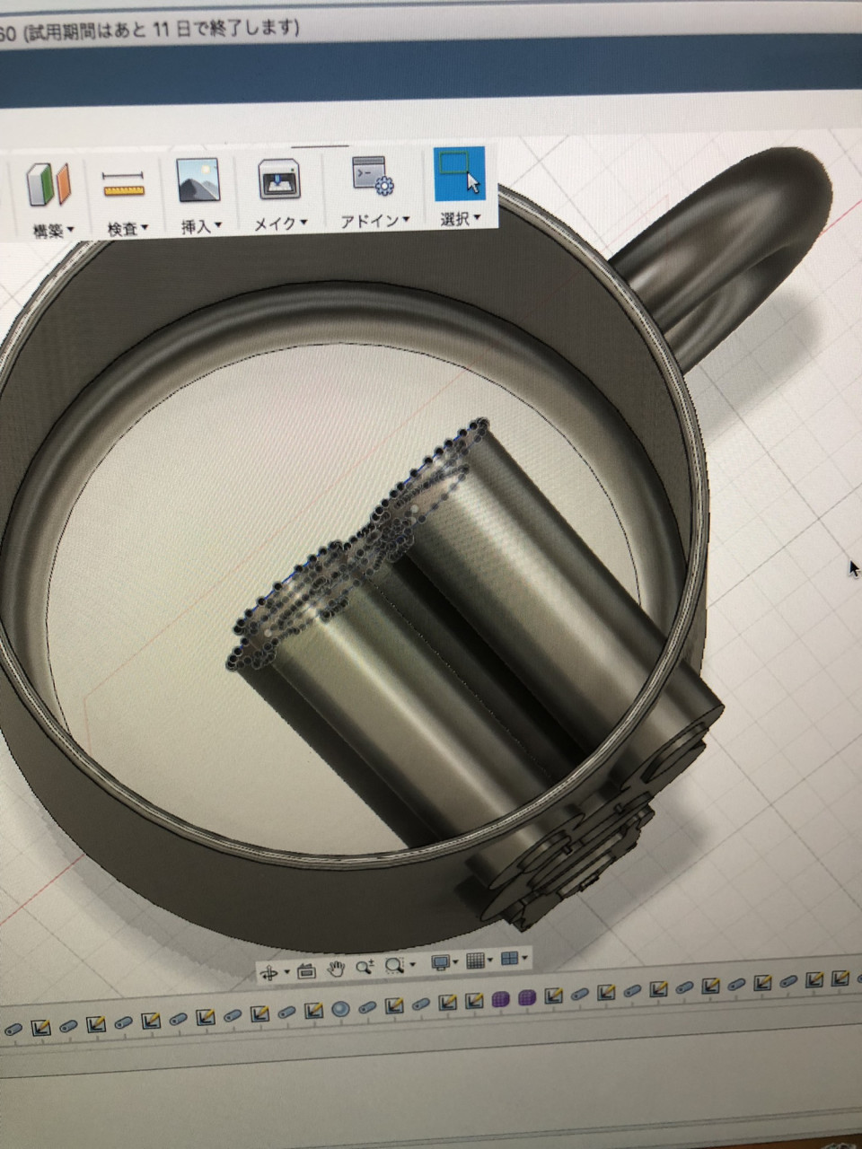Open the メイク dropdown menu
862x1149 pixels.
click(x=280, y=224)
